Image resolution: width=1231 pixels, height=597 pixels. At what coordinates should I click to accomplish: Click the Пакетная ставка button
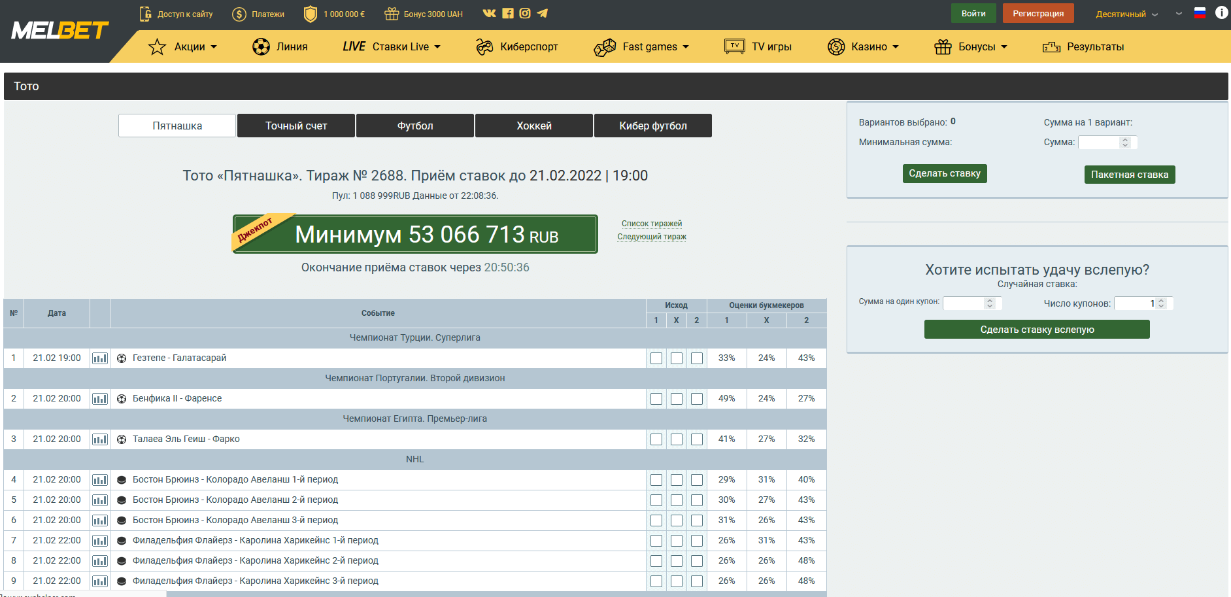pyautogui.click(x=1130, y=175)
